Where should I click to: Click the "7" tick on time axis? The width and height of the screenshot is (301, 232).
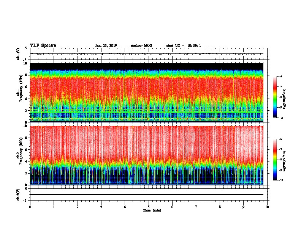pos(196,207)
